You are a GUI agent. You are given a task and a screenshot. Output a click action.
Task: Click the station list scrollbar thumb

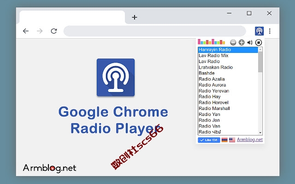[x=260, y=62]
